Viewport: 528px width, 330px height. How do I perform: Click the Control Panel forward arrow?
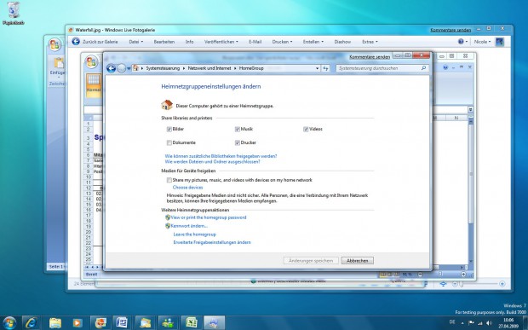(x=122, y=68)
